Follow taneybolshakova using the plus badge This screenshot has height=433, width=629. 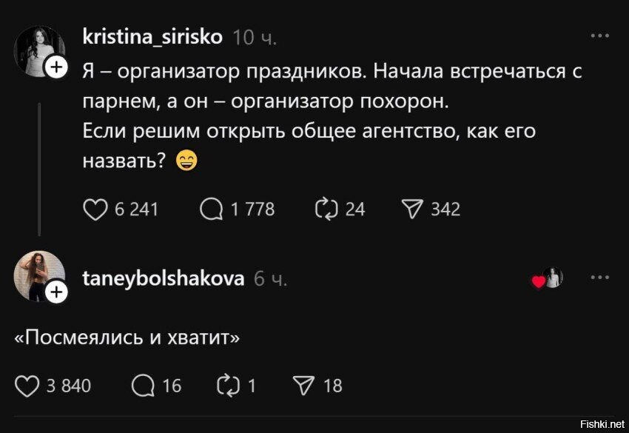(x=57, y=293)
